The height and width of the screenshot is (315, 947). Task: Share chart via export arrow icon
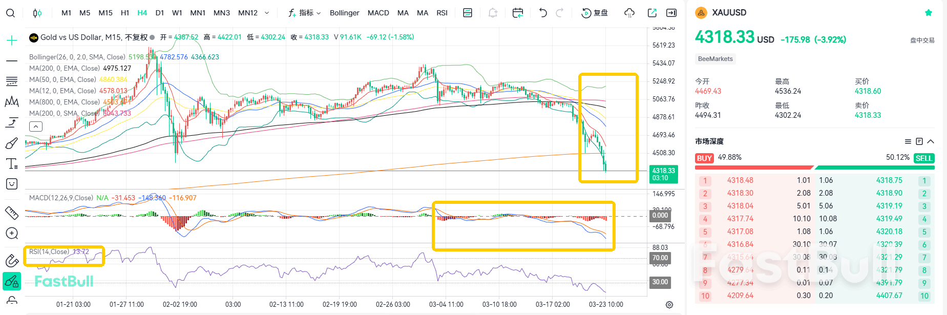(x=652, y=13)
